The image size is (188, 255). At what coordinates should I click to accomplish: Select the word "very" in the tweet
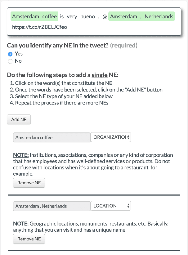tap(72, 16)
